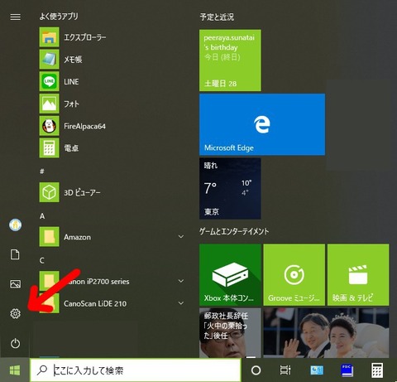Launch the Notepad (メモ帳) icon

point(49,59)
